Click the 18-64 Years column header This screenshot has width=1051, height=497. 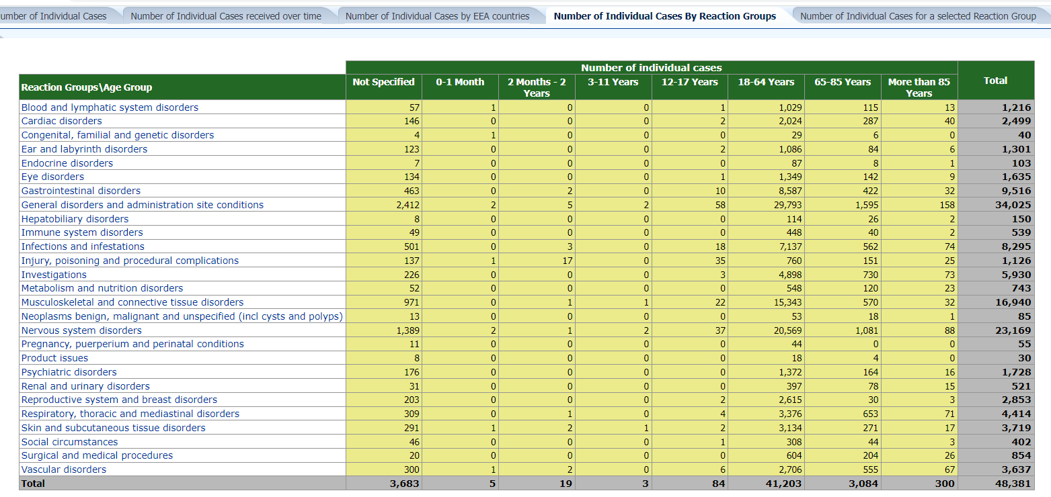[x=766, y=82]
